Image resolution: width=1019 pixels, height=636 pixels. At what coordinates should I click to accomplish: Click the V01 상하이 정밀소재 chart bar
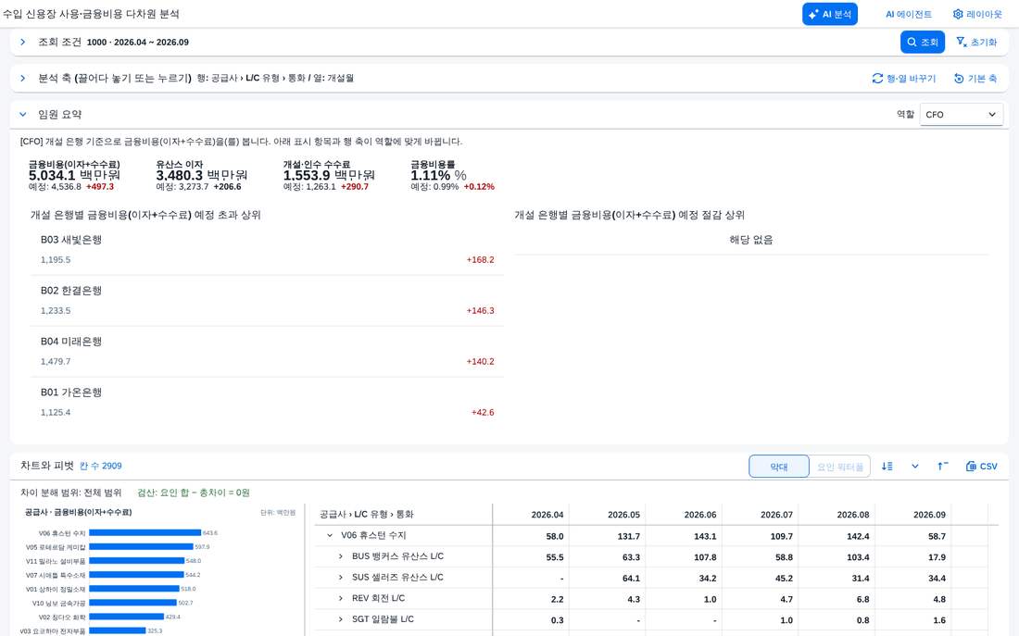(x=134, y=589)
